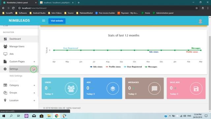The height and width of the screenshot is (119, 211).
Task: Click the Visit website button
Action: [x=57, y=21]
